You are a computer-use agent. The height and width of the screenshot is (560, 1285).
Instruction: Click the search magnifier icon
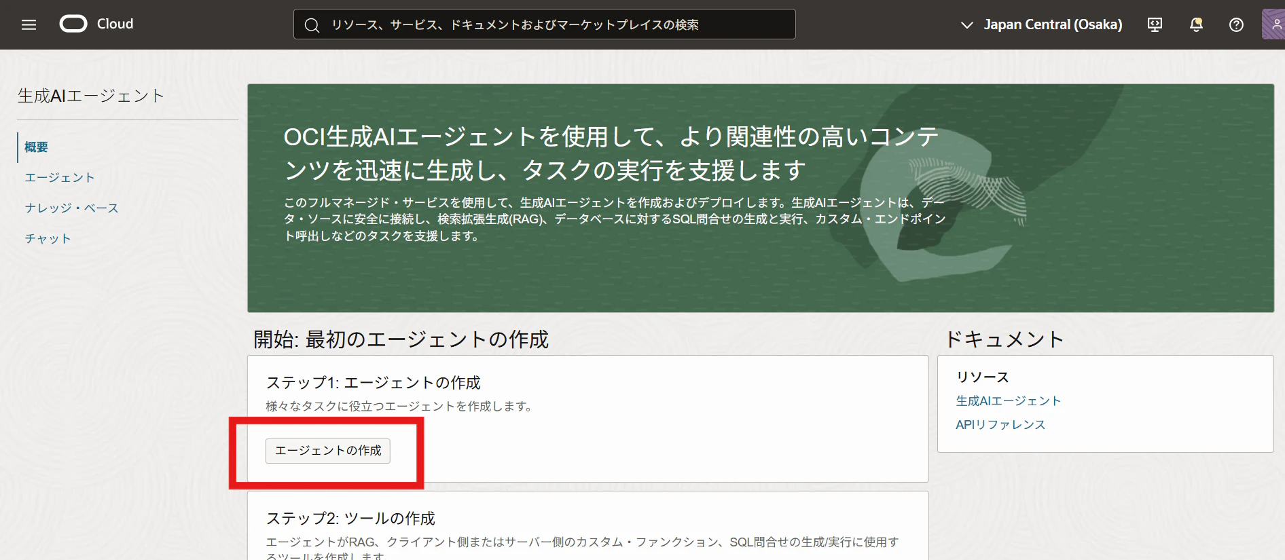312,25
